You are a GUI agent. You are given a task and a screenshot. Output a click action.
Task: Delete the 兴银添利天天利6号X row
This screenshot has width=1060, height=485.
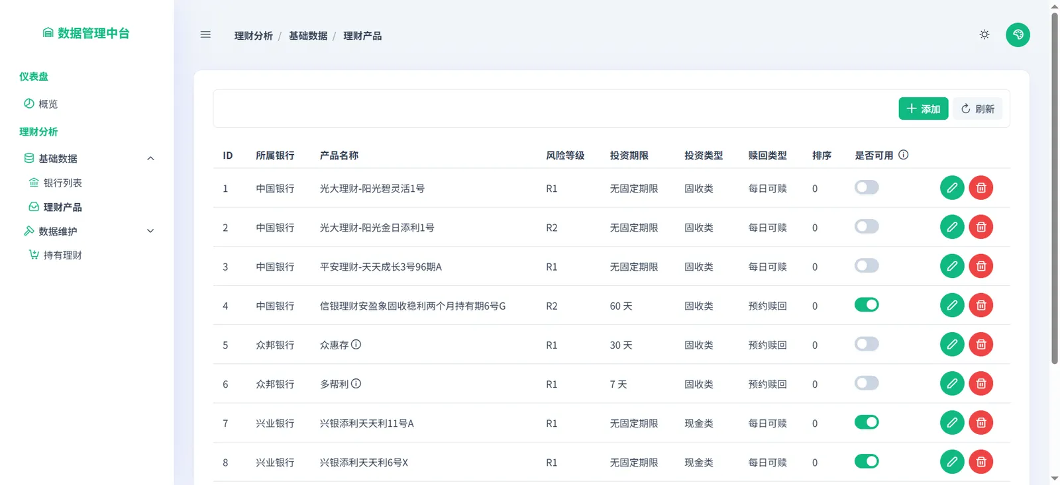pos(981,461)
